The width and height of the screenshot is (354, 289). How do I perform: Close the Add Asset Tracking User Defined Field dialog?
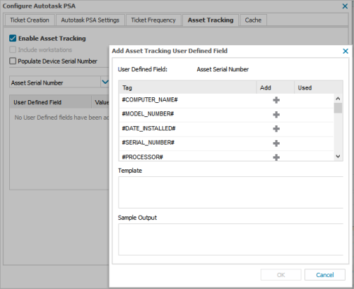[346, 51]
